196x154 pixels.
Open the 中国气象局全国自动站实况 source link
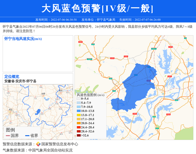(50, 150)
